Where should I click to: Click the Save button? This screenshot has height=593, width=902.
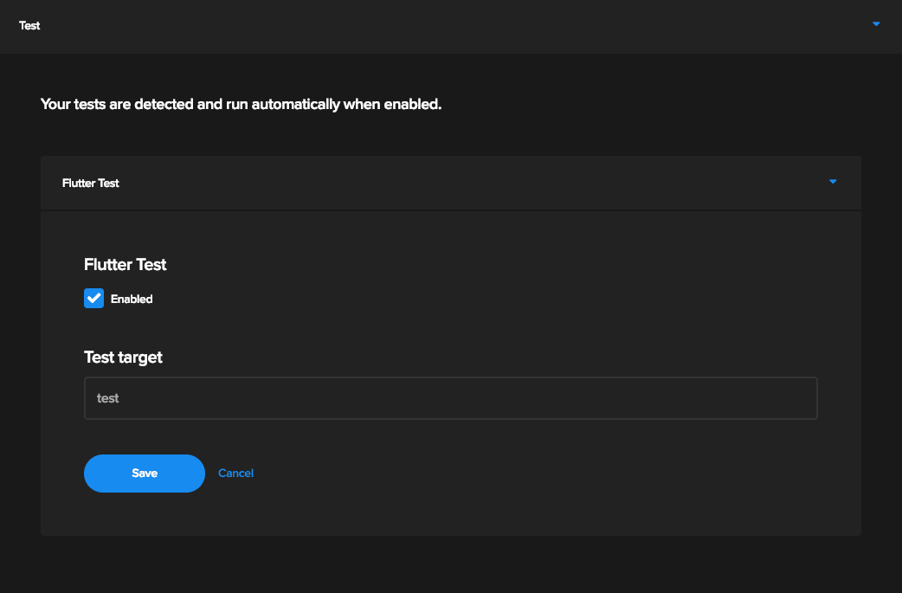coord(144,473)
